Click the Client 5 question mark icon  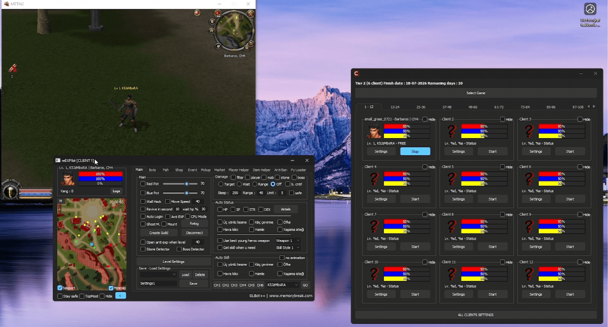click(x=451, y=179)
